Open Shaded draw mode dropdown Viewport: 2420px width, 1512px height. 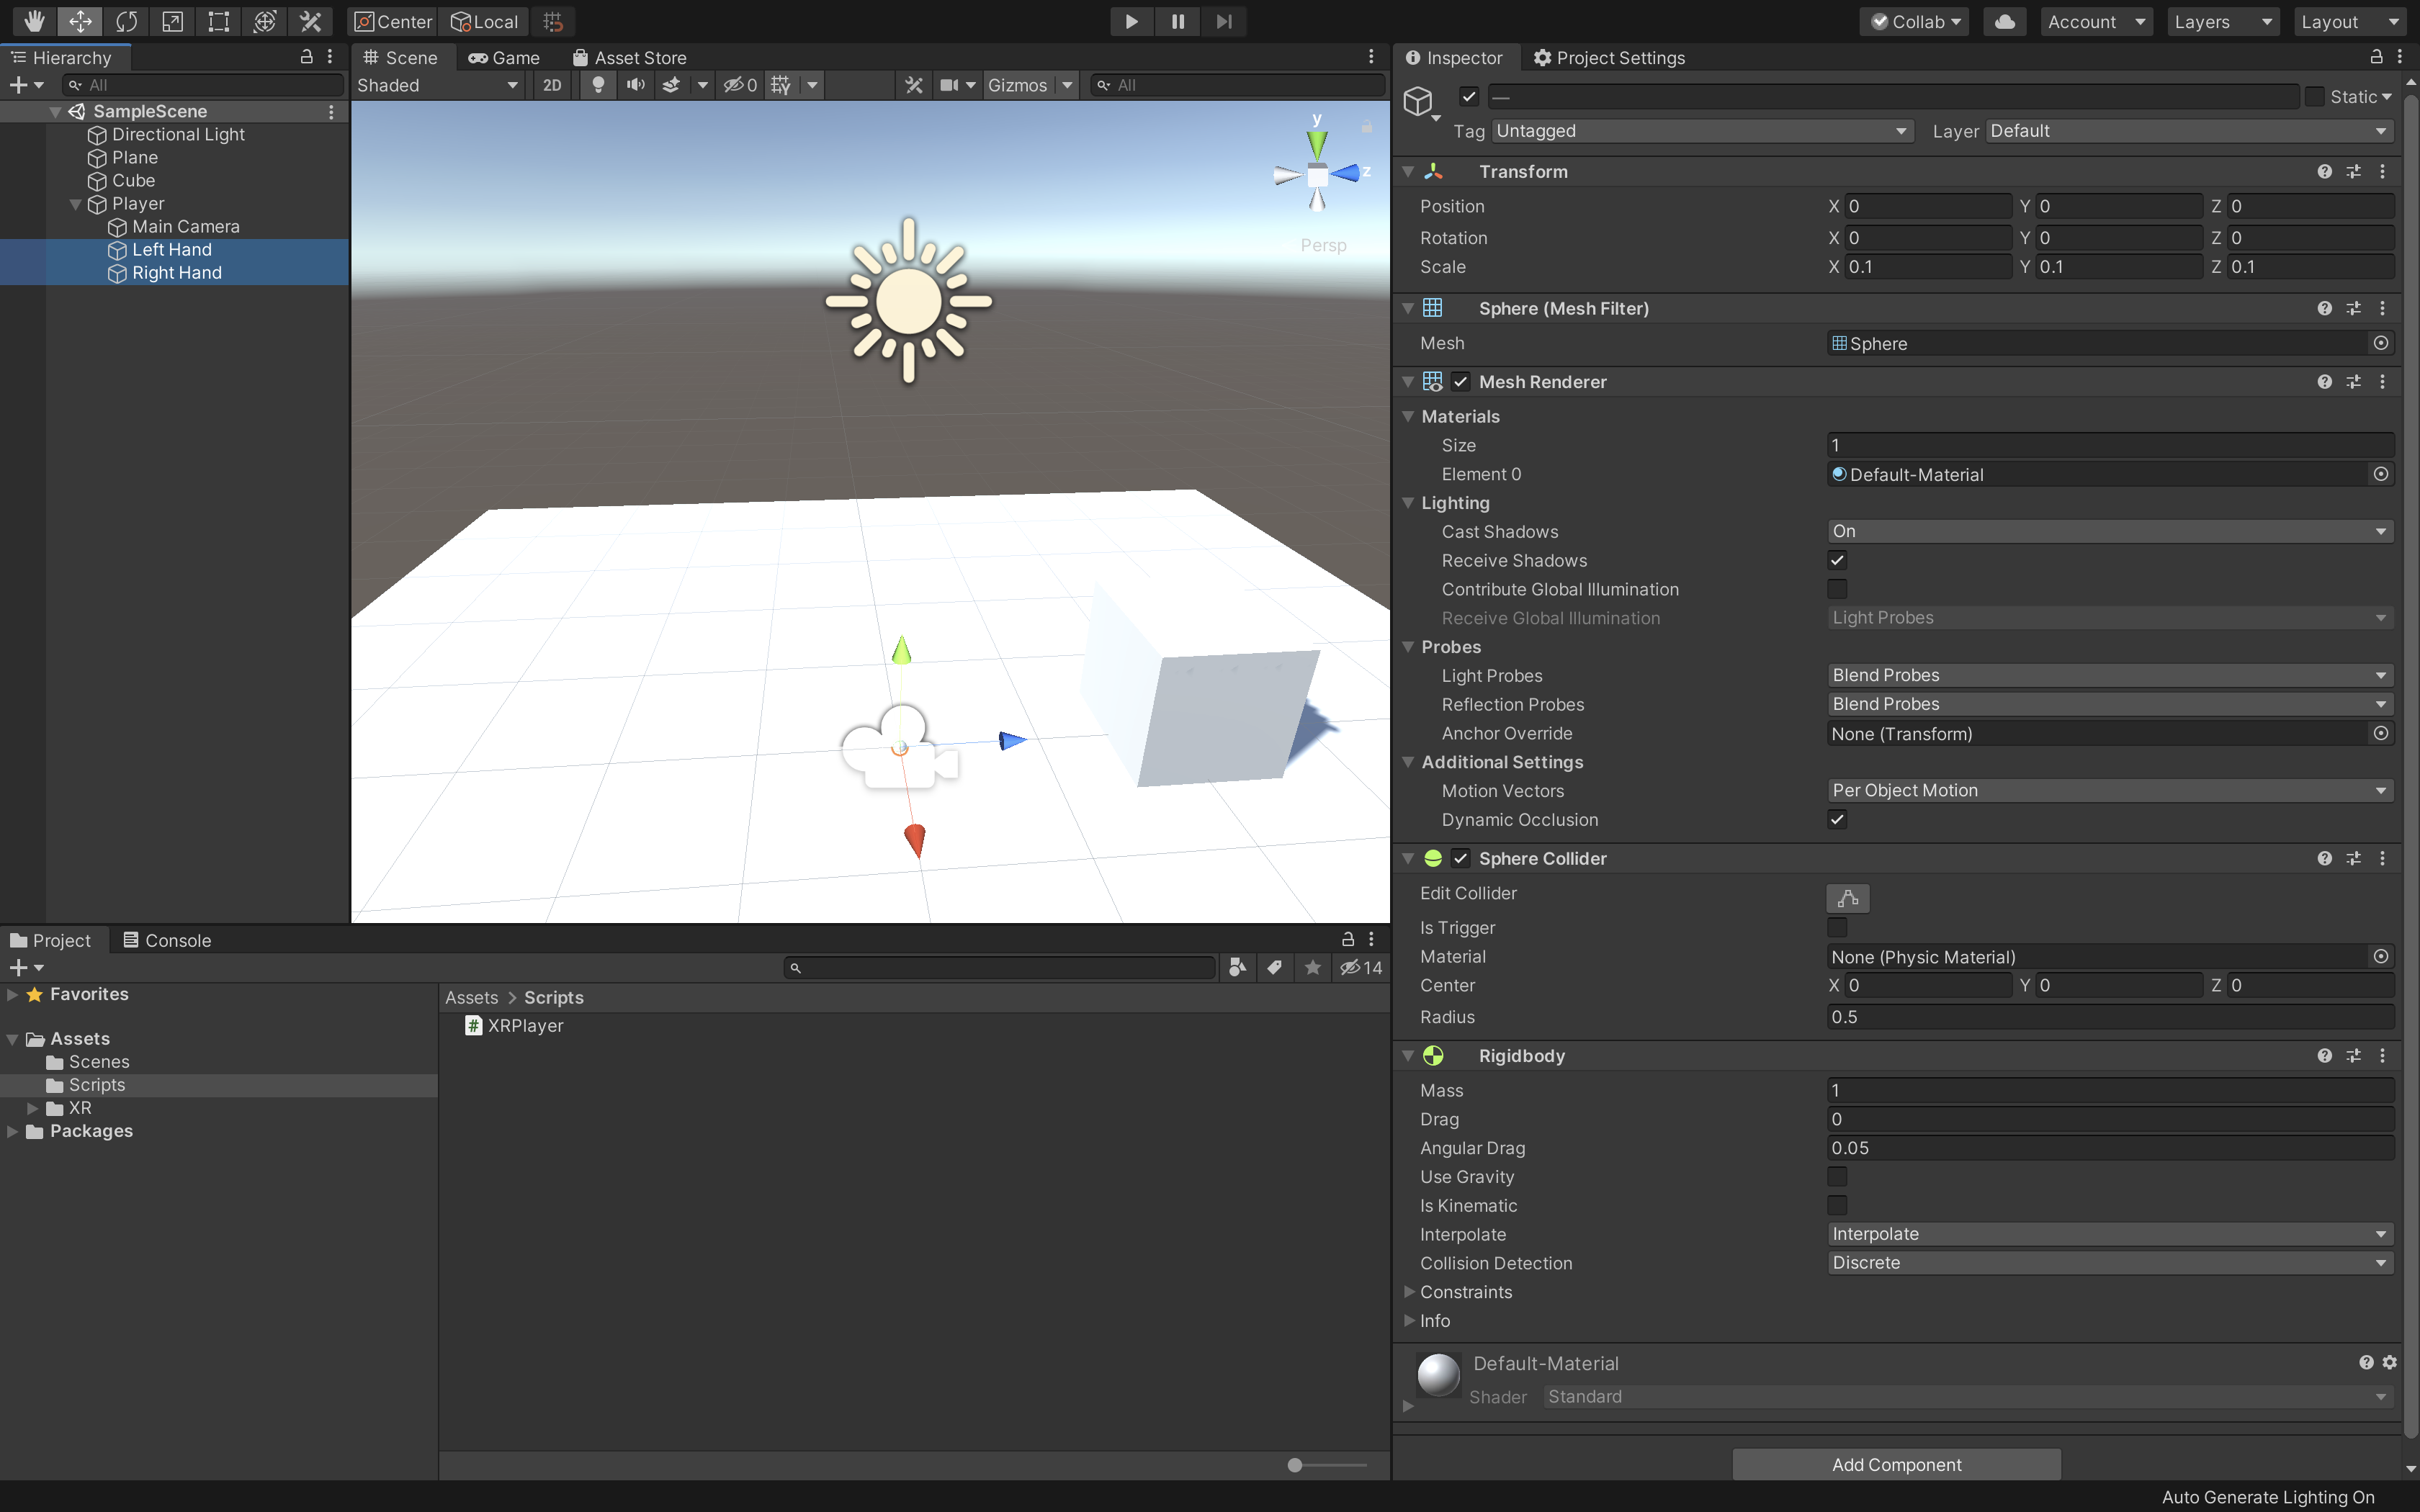click(x=438, y=85)
